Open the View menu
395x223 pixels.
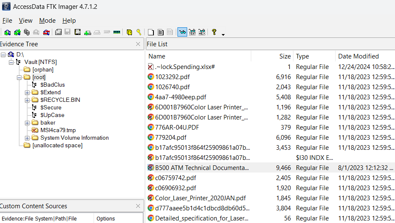26,21
